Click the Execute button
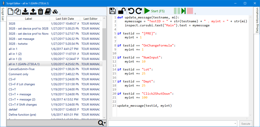Screen dimensions: 260x127 click(x=246, y=123)
